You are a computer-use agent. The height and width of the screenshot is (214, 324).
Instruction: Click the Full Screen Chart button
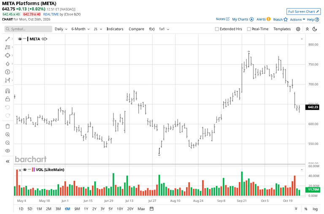(303, 11)
